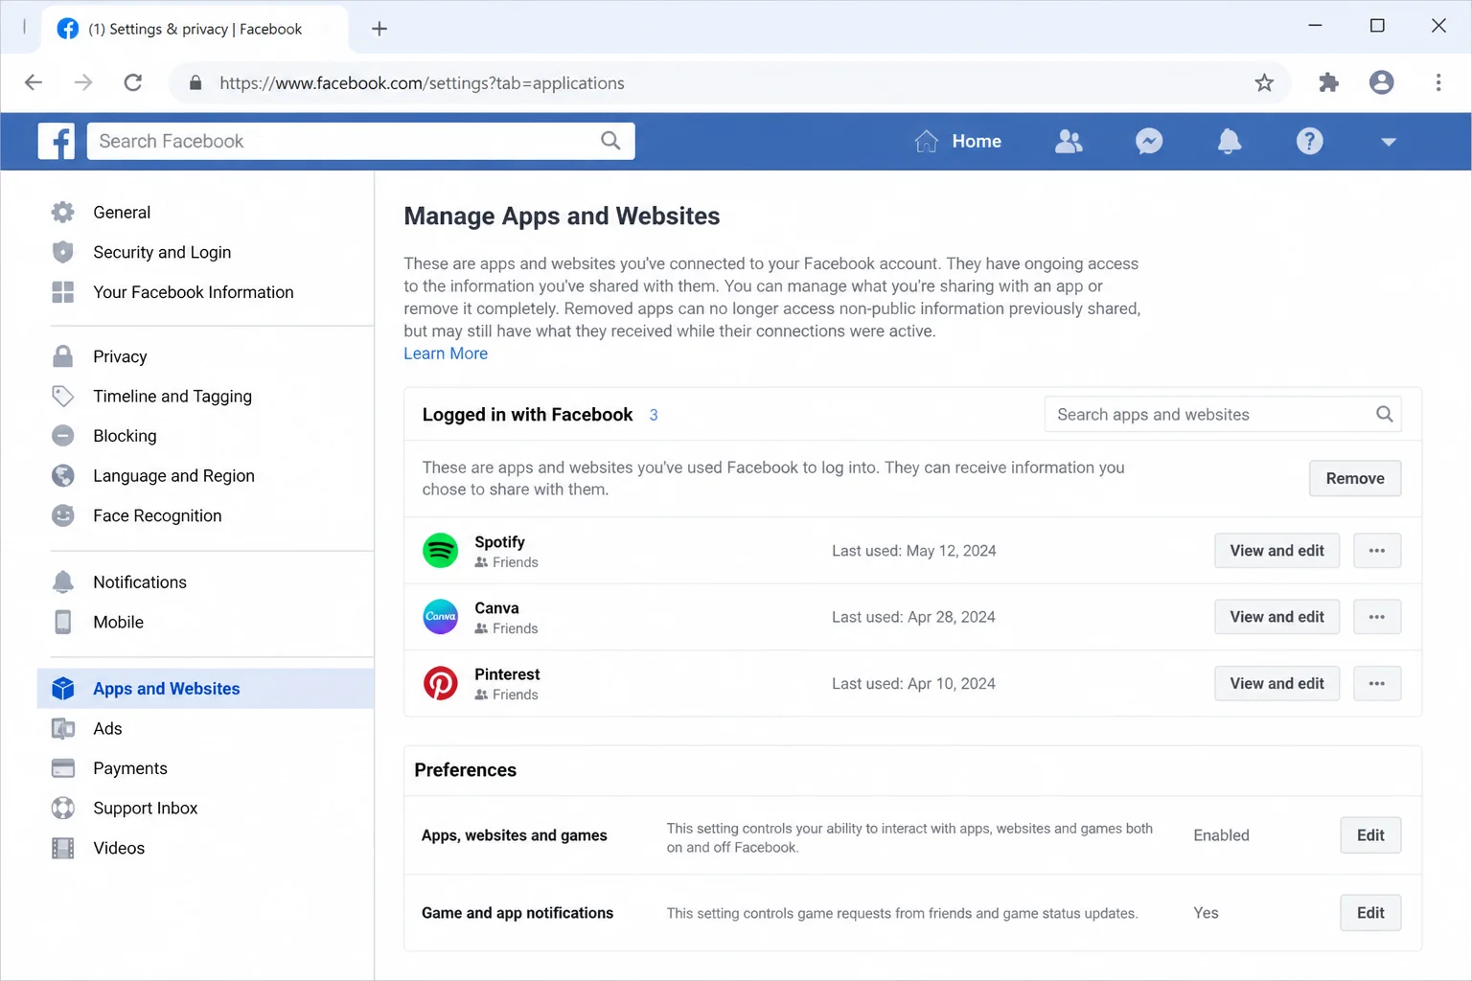
Task: Click View and edit for Pinterest
Action: (x=1276, y=683)
